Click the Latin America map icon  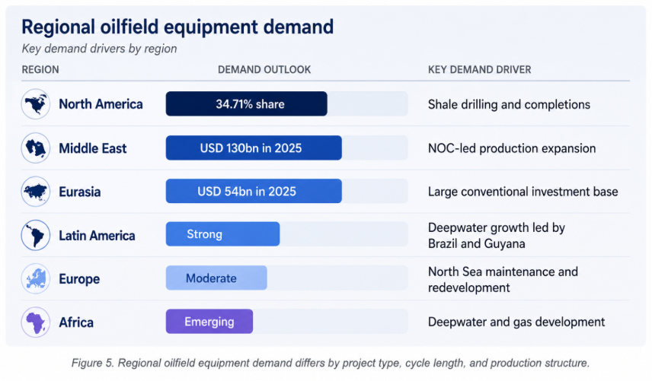(35, 235)
